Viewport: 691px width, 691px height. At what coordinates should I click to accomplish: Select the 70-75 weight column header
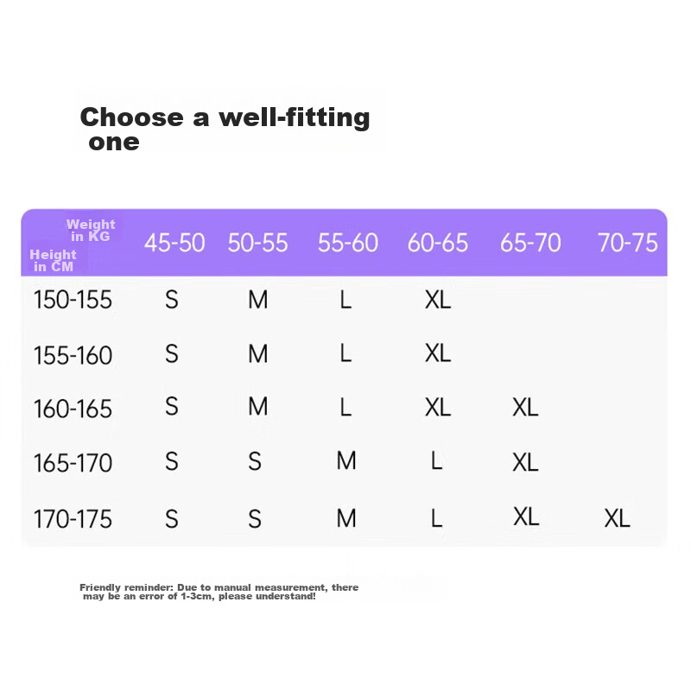point(627,244)
